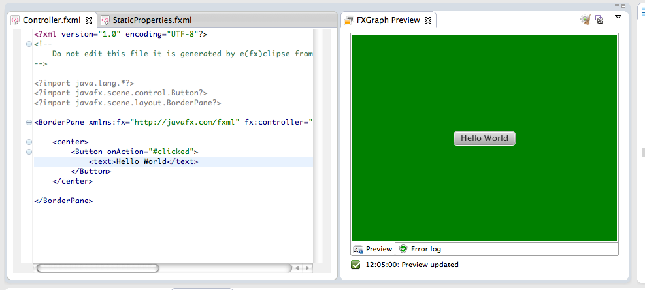This screenshot has width=645, height=290.
Task: Click the StaticProperties.fxml file icon
Action: pyautogui.click(x=105, y=20)
